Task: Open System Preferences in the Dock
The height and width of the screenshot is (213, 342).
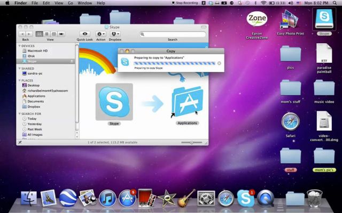Action: (x=206, y=198)
